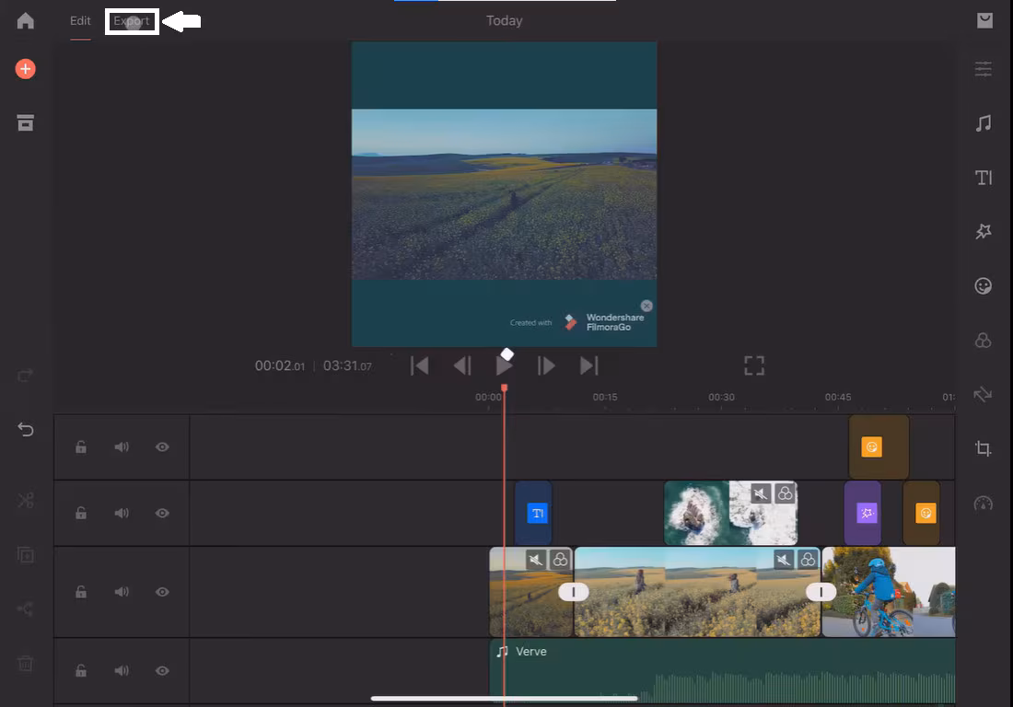The height and width of the screenshot is (707, 1013).
Task: Click the 00:15 mark on timeline ruler
Action: pyautogui.click(x=605, y=397)
